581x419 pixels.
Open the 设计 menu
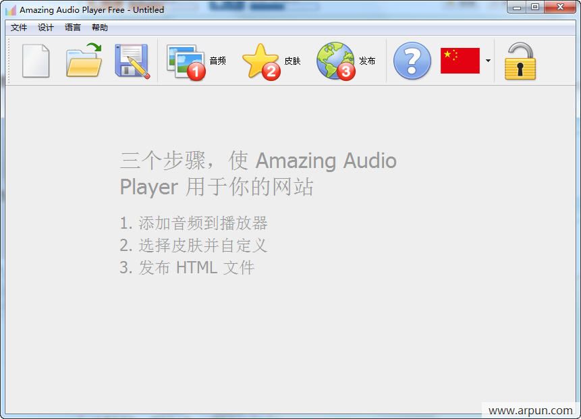point(45,28)
